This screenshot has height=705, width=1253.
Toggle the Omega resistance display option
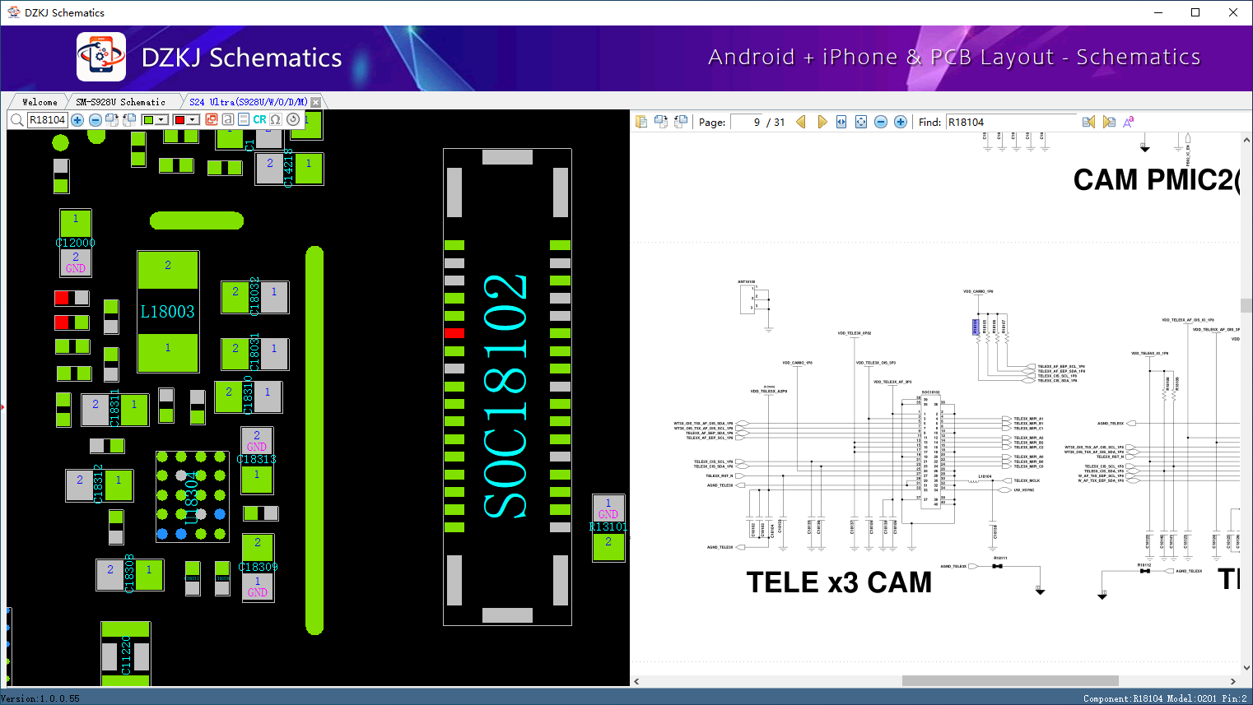coord(276,120)
